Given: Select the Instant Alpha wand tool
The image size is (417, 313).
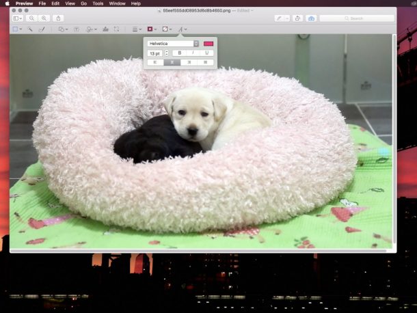Looking at the screenshot, I should pyautogui.click(x=30, y=29).
